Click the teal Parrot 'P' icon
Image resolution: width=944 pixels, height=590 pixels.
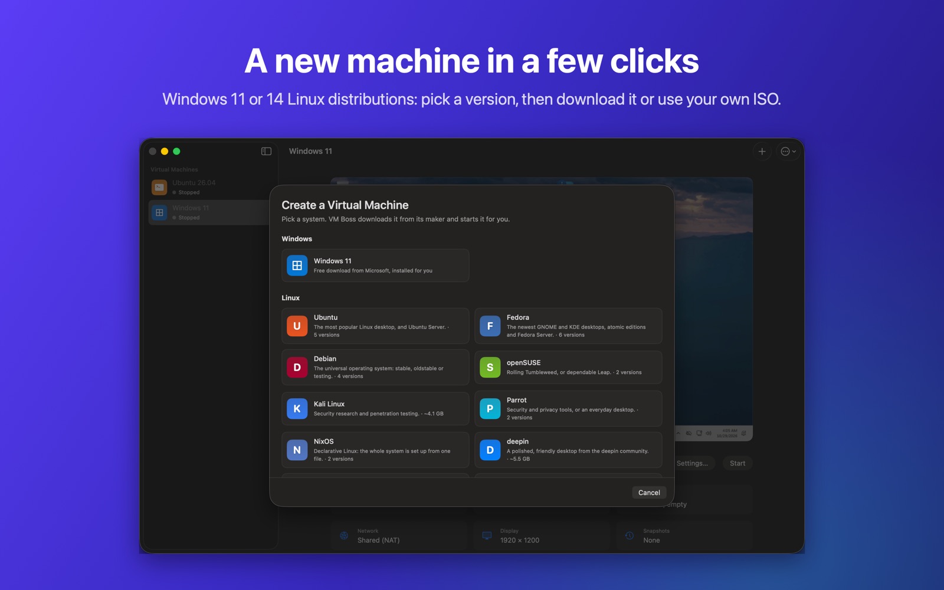490,408
